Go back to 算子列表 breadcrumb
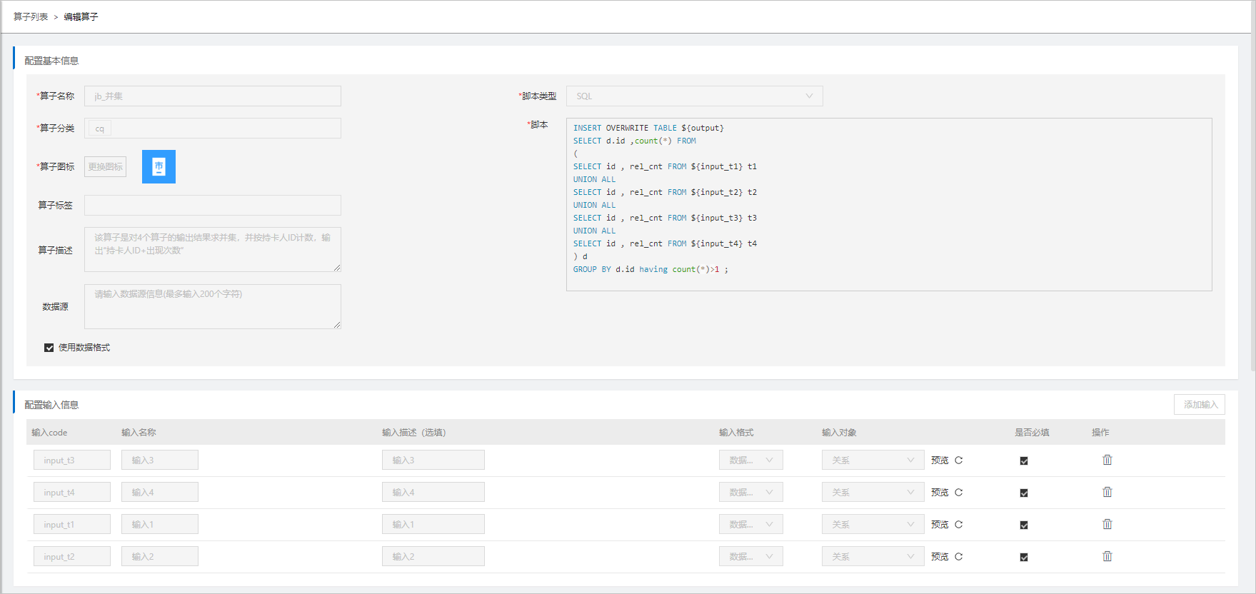The height and width of the screenshot is (594, 1256). point(31,16)
